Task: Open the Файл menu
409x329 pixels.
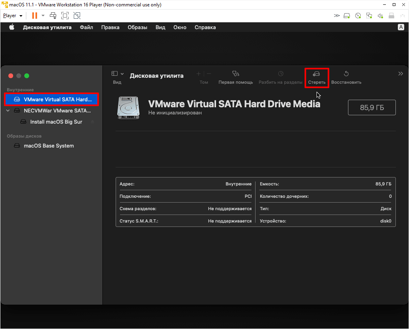Action: [x=86, y=27]
